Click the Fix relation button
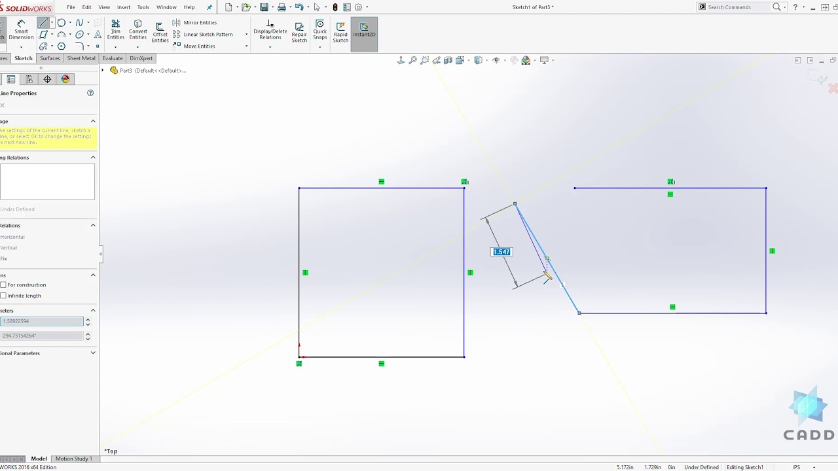 5,258
